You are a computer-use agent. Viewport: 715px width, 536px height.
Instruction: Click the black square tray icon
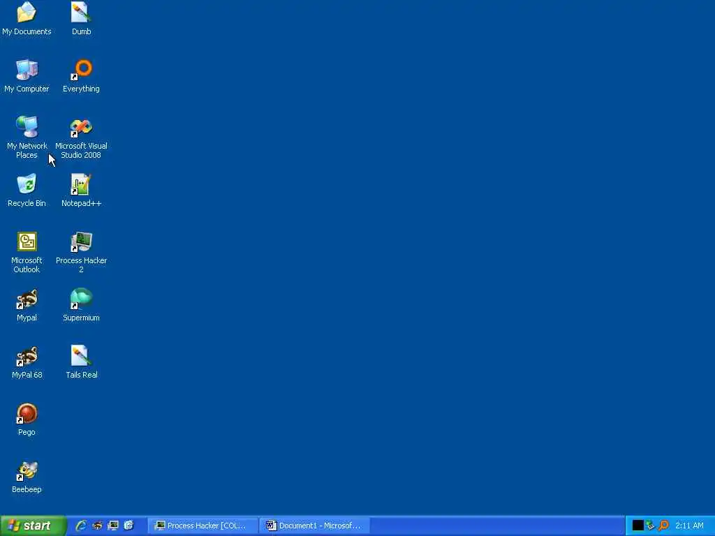tap(638, 526)
